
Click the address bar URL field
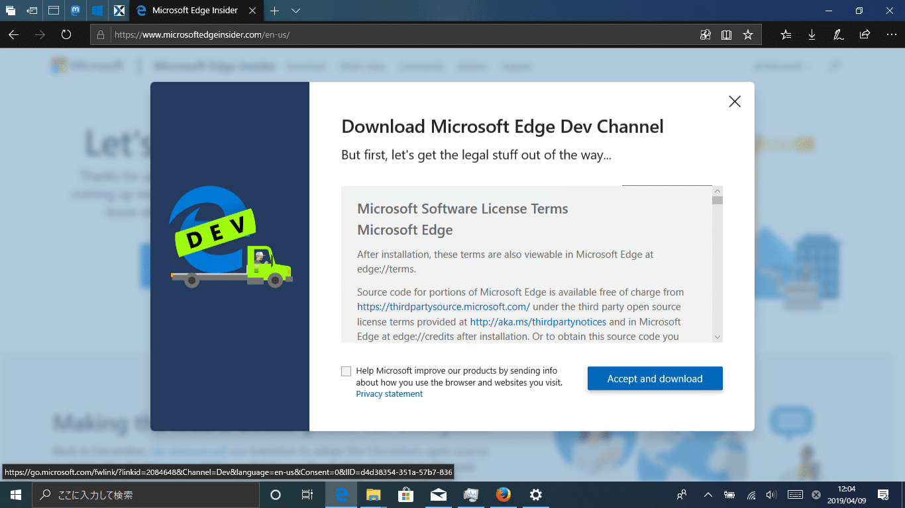pos(403,35)
